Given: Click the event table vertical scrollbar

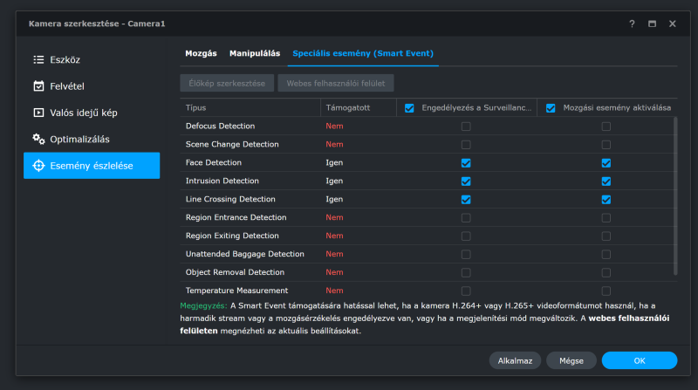Looking at the screenshot, I should click(675, 196).
